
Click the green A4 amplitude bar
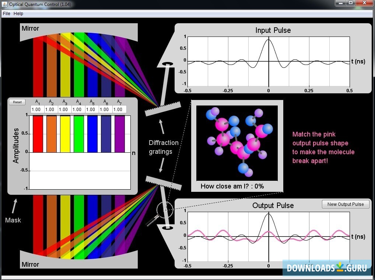pyautogui.click(x=79, y=134)
